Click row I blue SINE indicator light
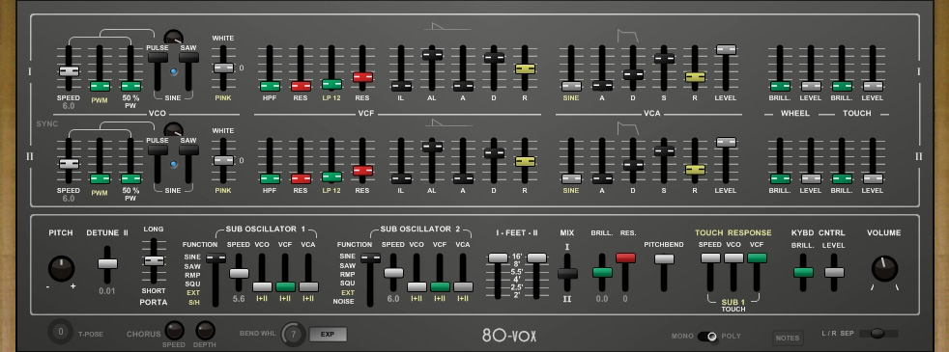 174,71
